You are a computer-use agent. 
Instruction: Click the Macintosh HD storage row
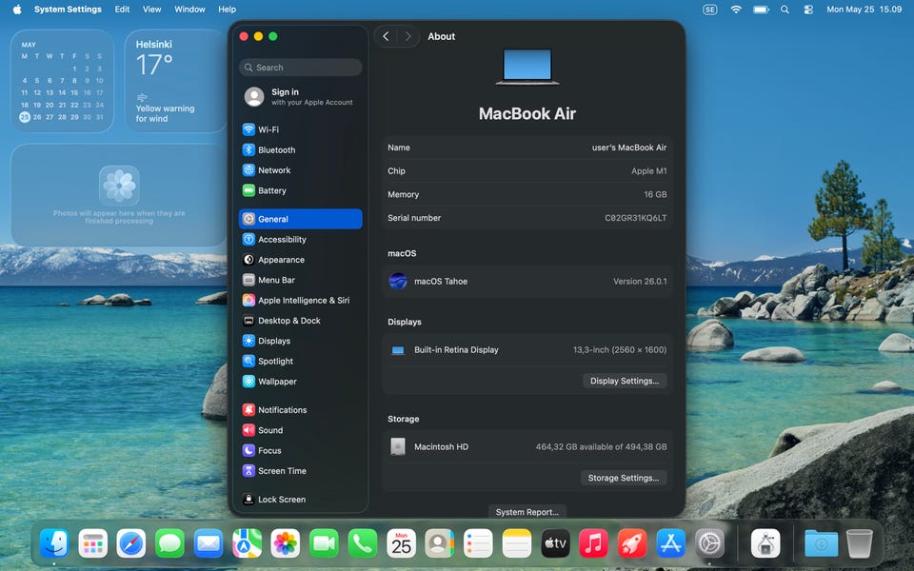click(x=527, y=447)
